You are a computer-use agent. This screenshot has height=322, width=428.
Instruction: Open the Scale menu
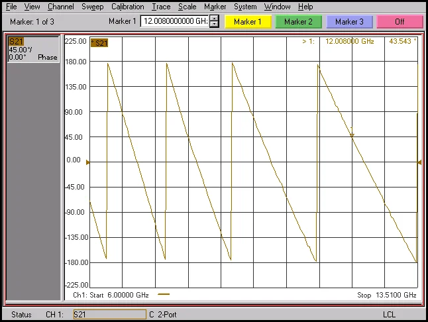(x=187, y=7)
